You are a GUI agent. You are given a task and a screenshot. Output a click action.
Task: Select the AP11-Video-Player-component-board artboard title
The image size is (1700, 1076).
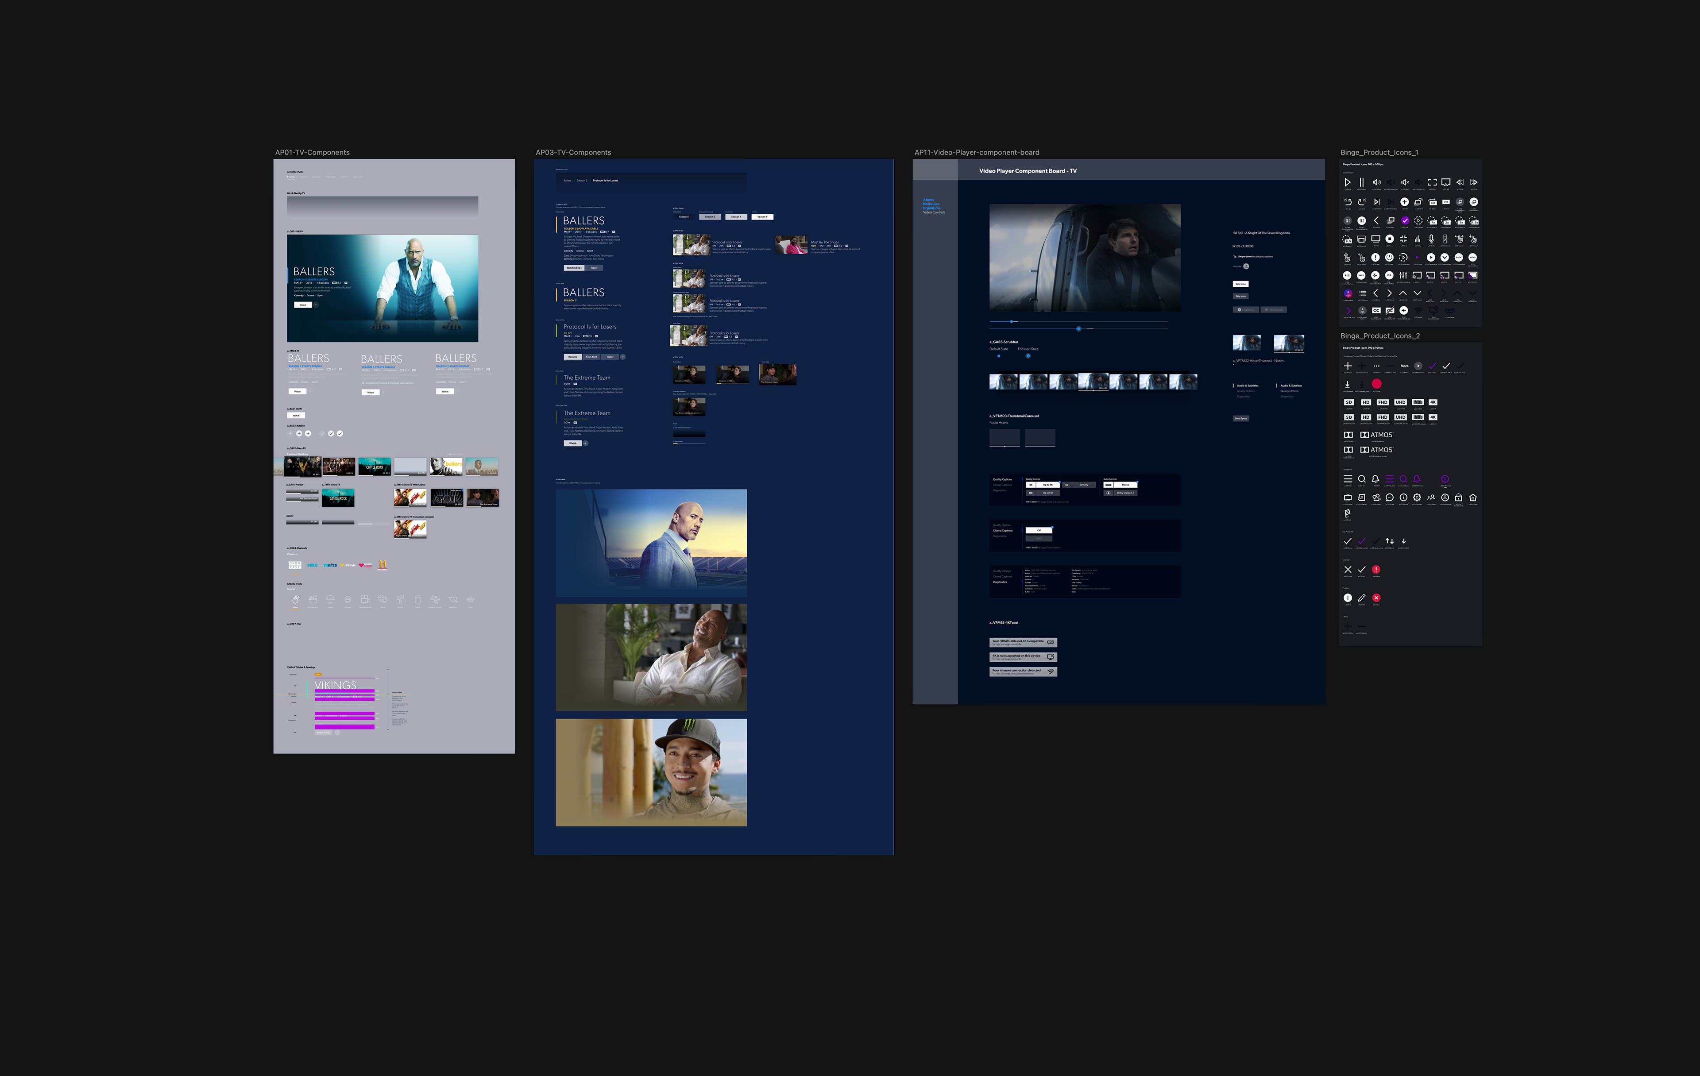977,153
